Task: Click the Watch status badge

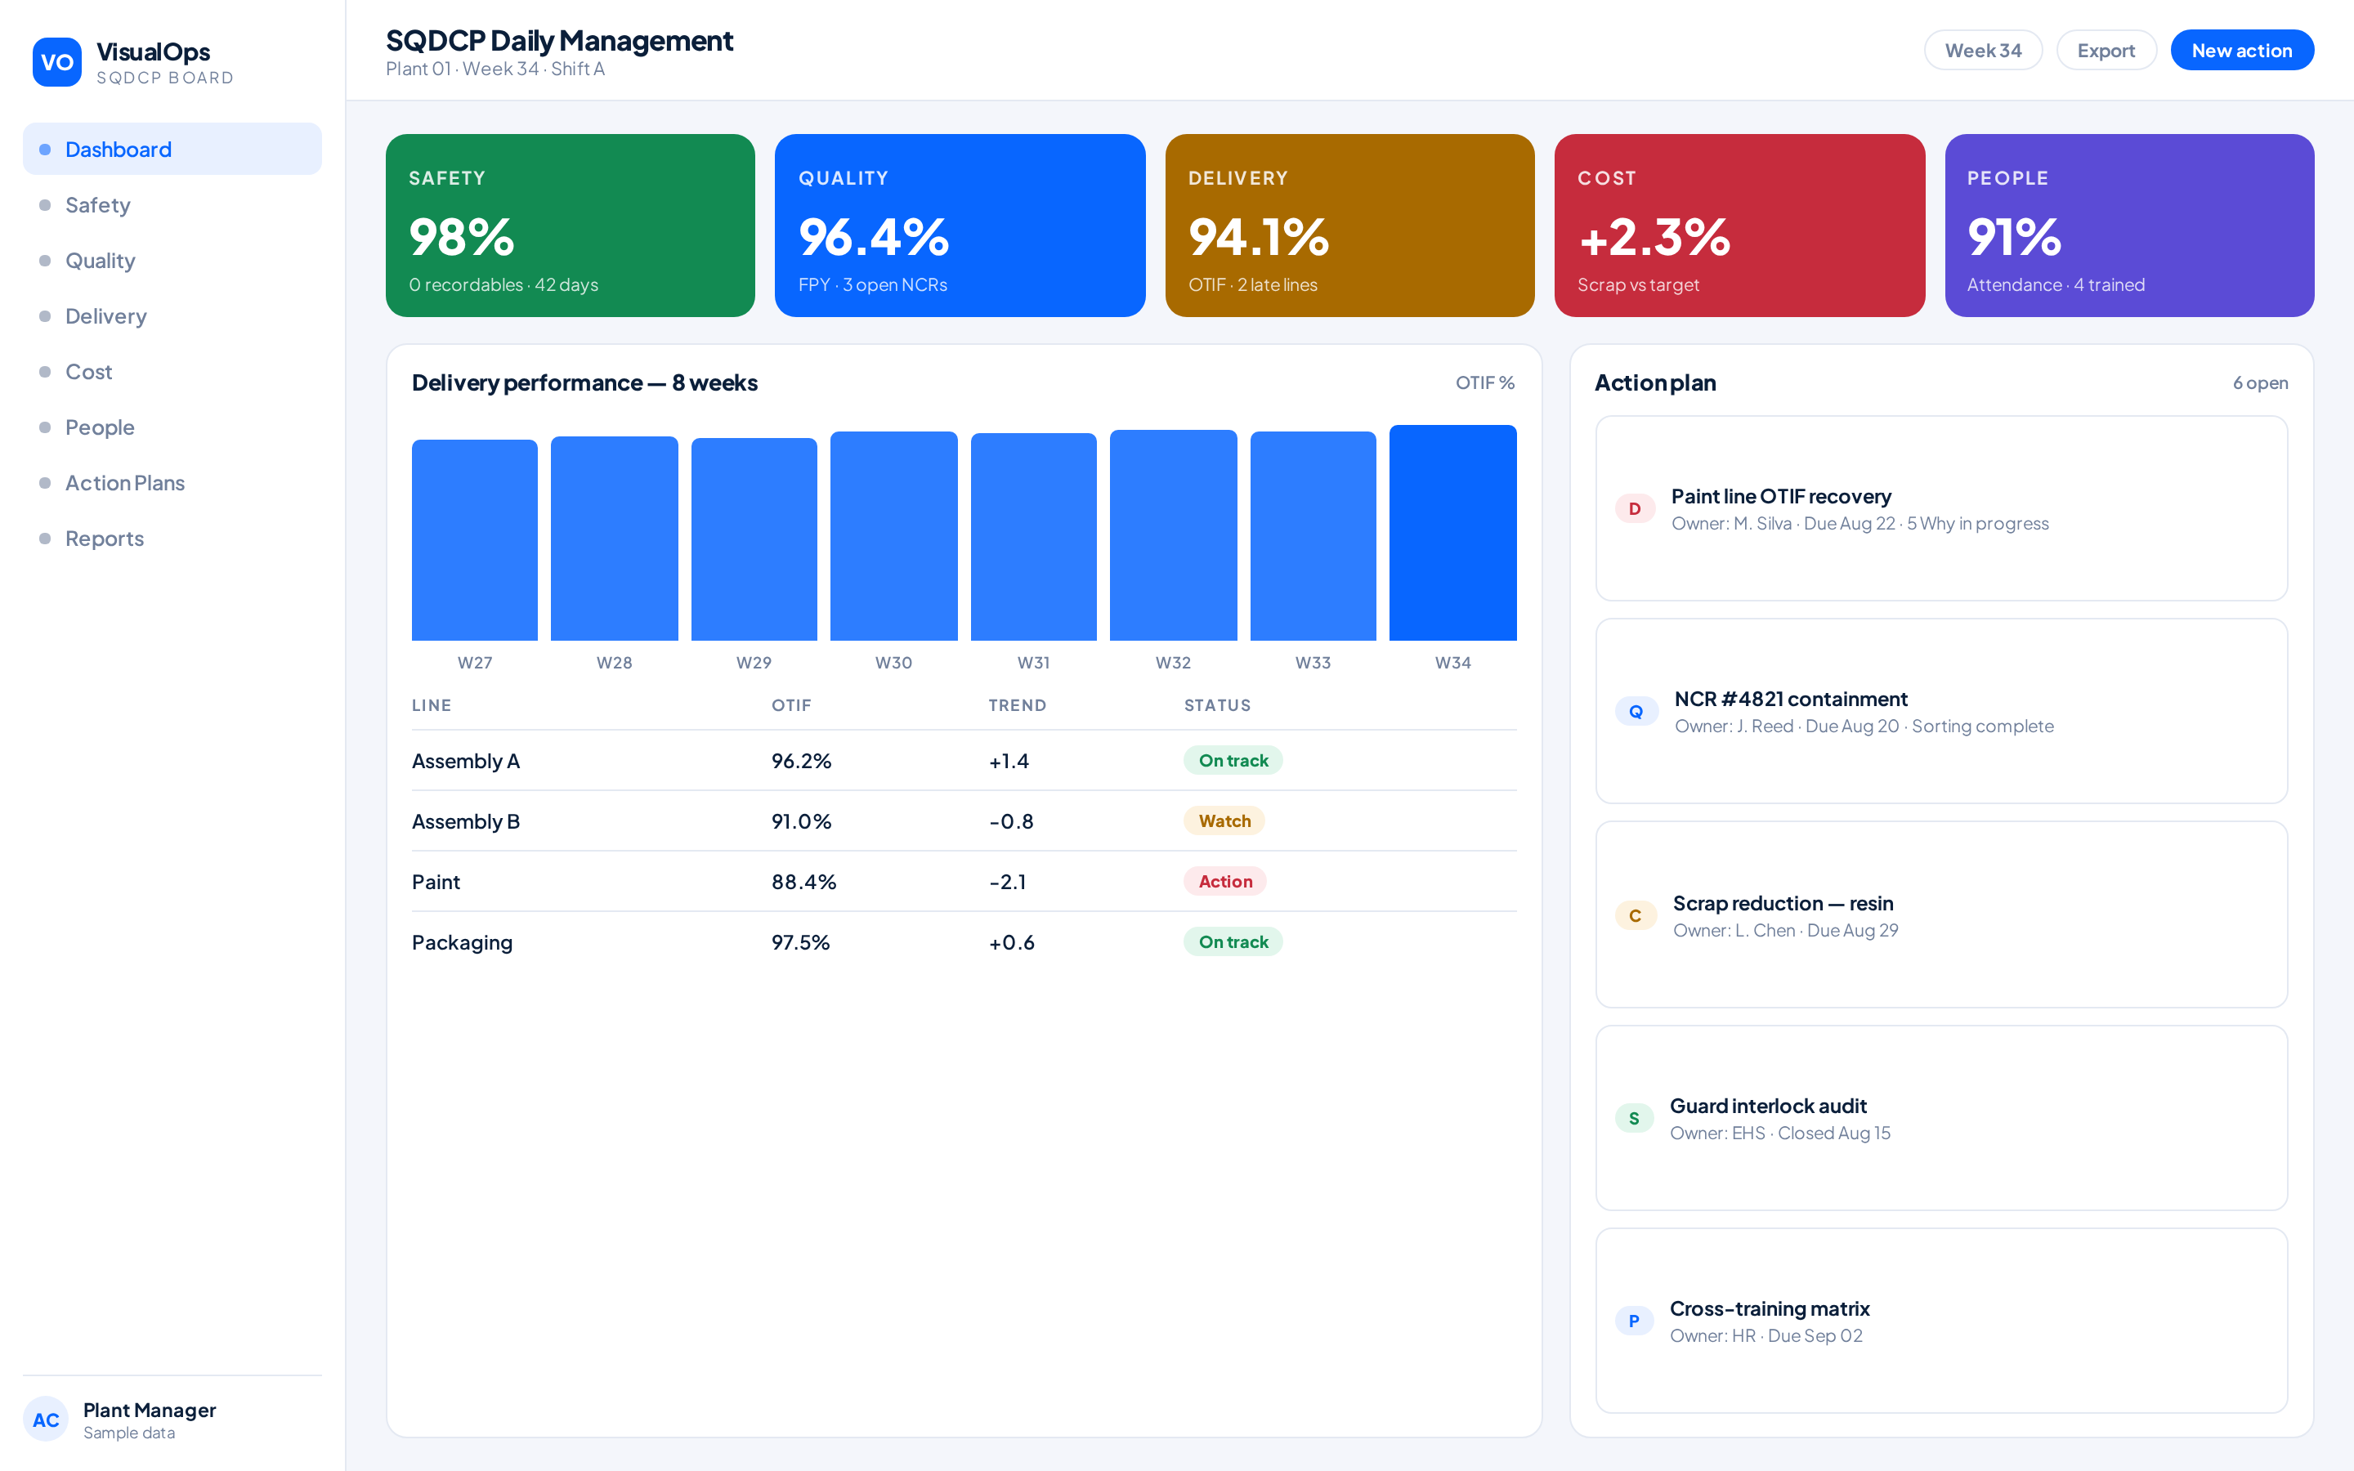Action: click(x=1224, y=821)
